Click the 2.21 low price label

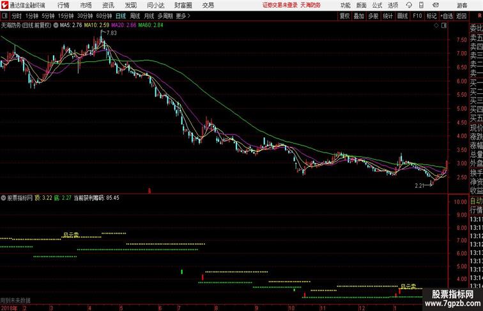click(420, 186)
